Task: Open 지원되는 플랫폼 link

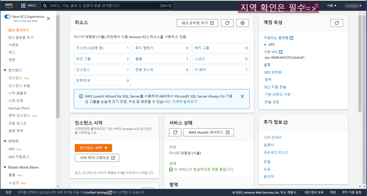Action: pyautogui.click(x=278, y=38)
